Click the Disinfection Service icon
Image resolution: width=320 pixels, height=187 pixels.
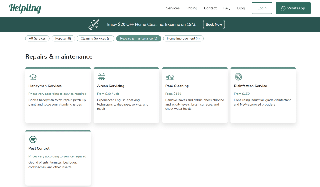coord(238,77)
